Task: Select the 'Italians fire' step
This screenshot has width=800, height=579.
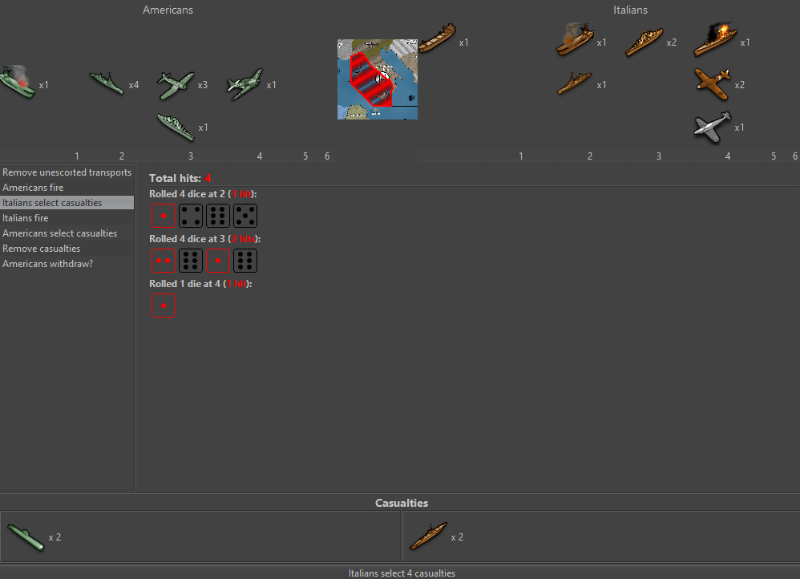Action: click(x=67, y=218)
